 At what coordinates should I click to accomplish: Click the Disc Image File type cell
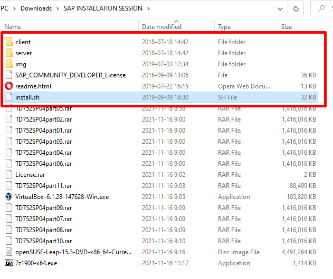click(239, 252)
